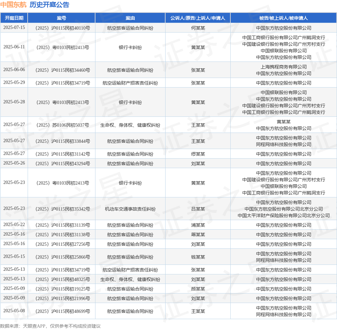Click case number 沪0115民初35342号

pyautogui.click(x=63, y=209)
